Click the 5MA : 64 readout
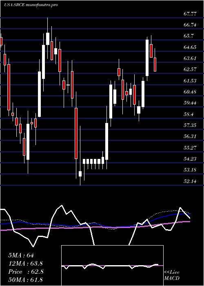Viewport: 204px width, 286px height. [21, 255]
